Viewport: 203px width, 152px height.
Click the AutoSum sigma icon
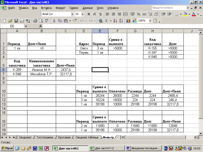pyautogui.click(x=106, y=21)
